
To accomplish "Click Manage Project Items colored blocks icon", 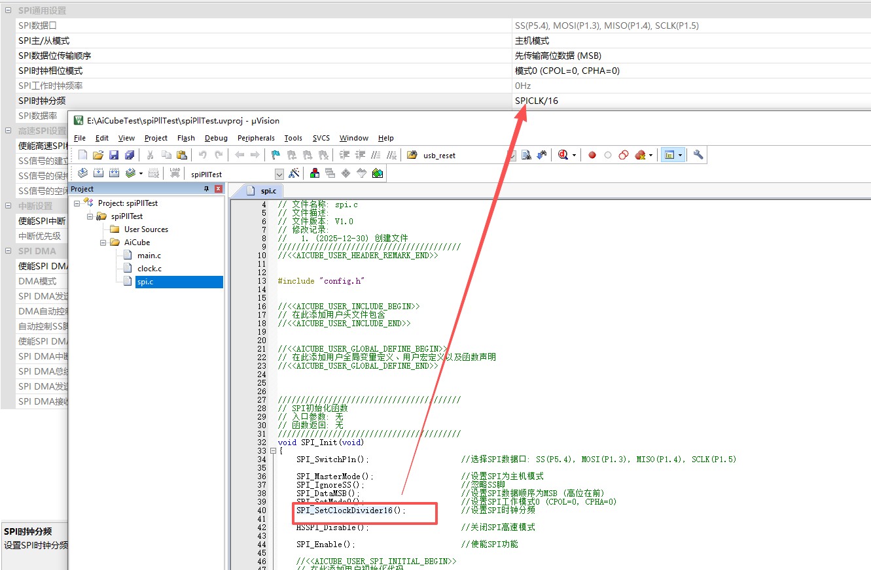I will [315, 173].
